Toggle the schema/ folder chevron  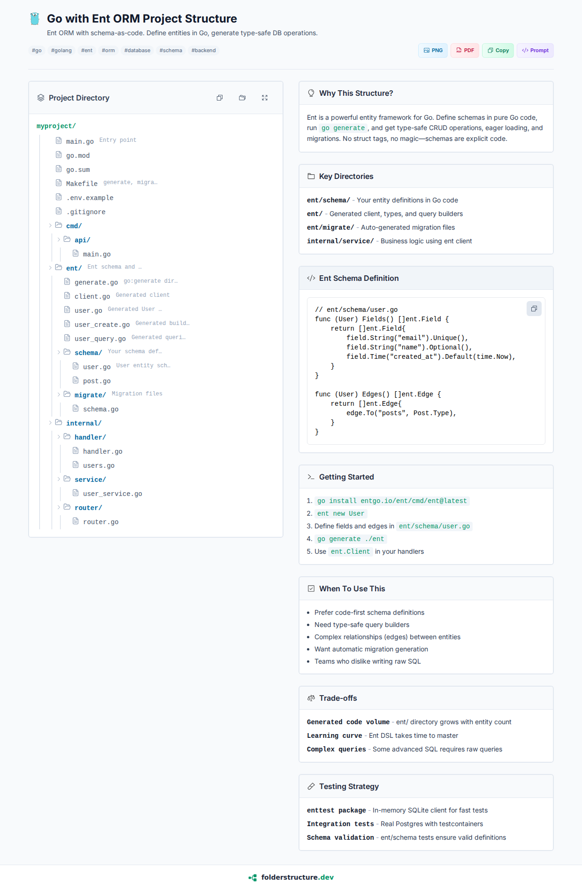(x=59, y=352)
